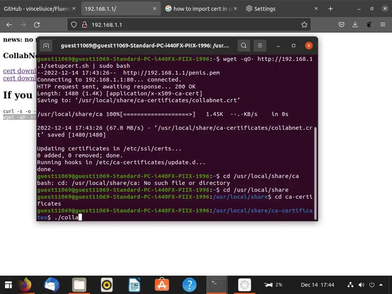
Task: Click the network status icon in the tray
Action: coord(351,285)
